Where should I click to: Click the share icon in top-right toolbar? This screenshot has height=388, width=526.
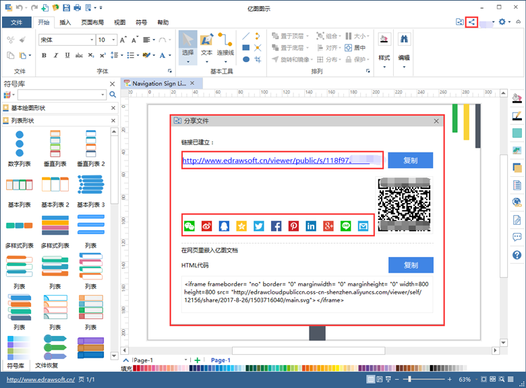click(471, 22)
